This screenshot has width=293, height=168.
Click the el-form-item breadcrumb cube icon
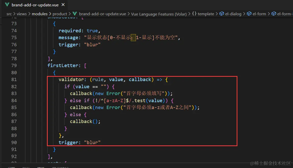tap(274, 13)
